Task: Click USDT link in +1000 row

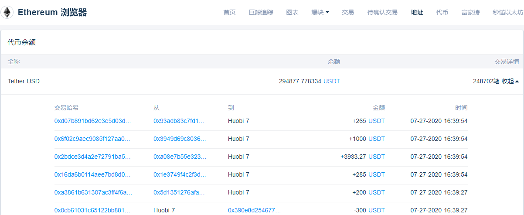Action: (377, 139)
